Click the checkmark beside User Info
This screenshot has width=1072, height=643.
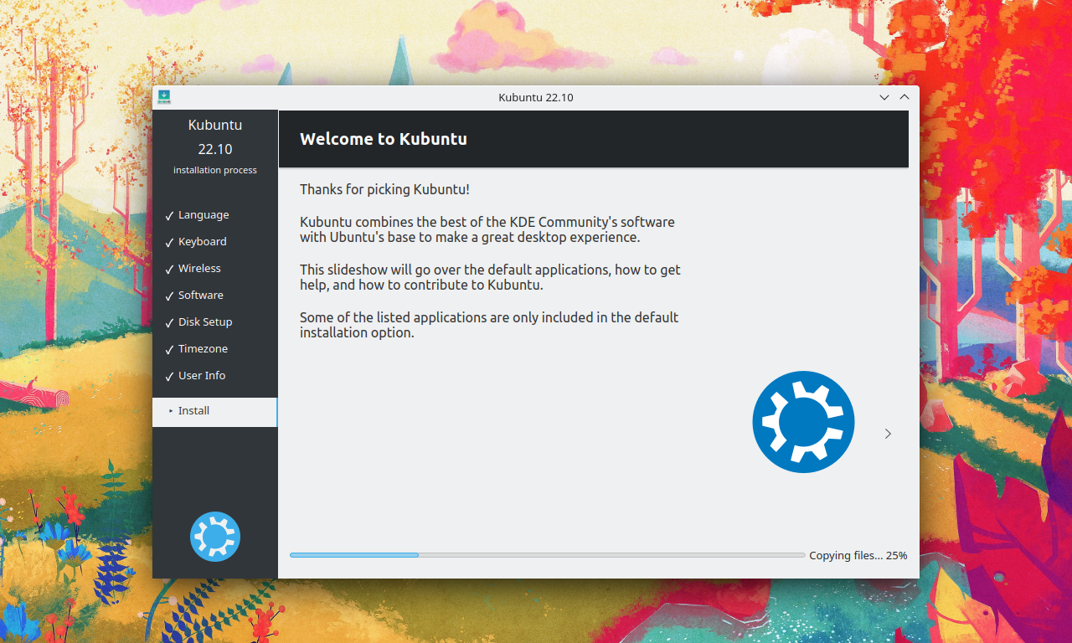(x=169, y=377)
